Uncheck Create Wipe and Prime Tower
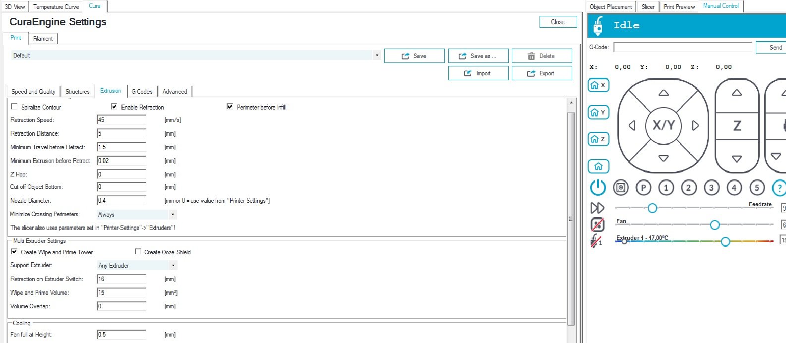 tap(14, 252)
